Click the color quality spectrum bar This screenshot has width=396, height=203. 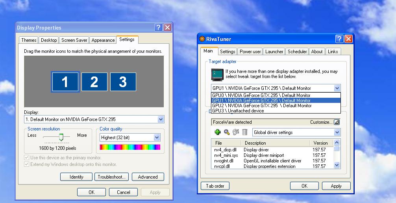(x=130, y=147)
